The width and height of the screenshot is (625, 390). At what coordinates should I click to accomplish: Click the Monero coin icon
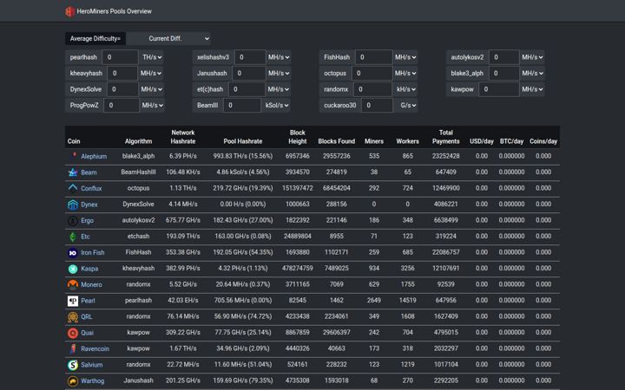(x=73, y=284)
